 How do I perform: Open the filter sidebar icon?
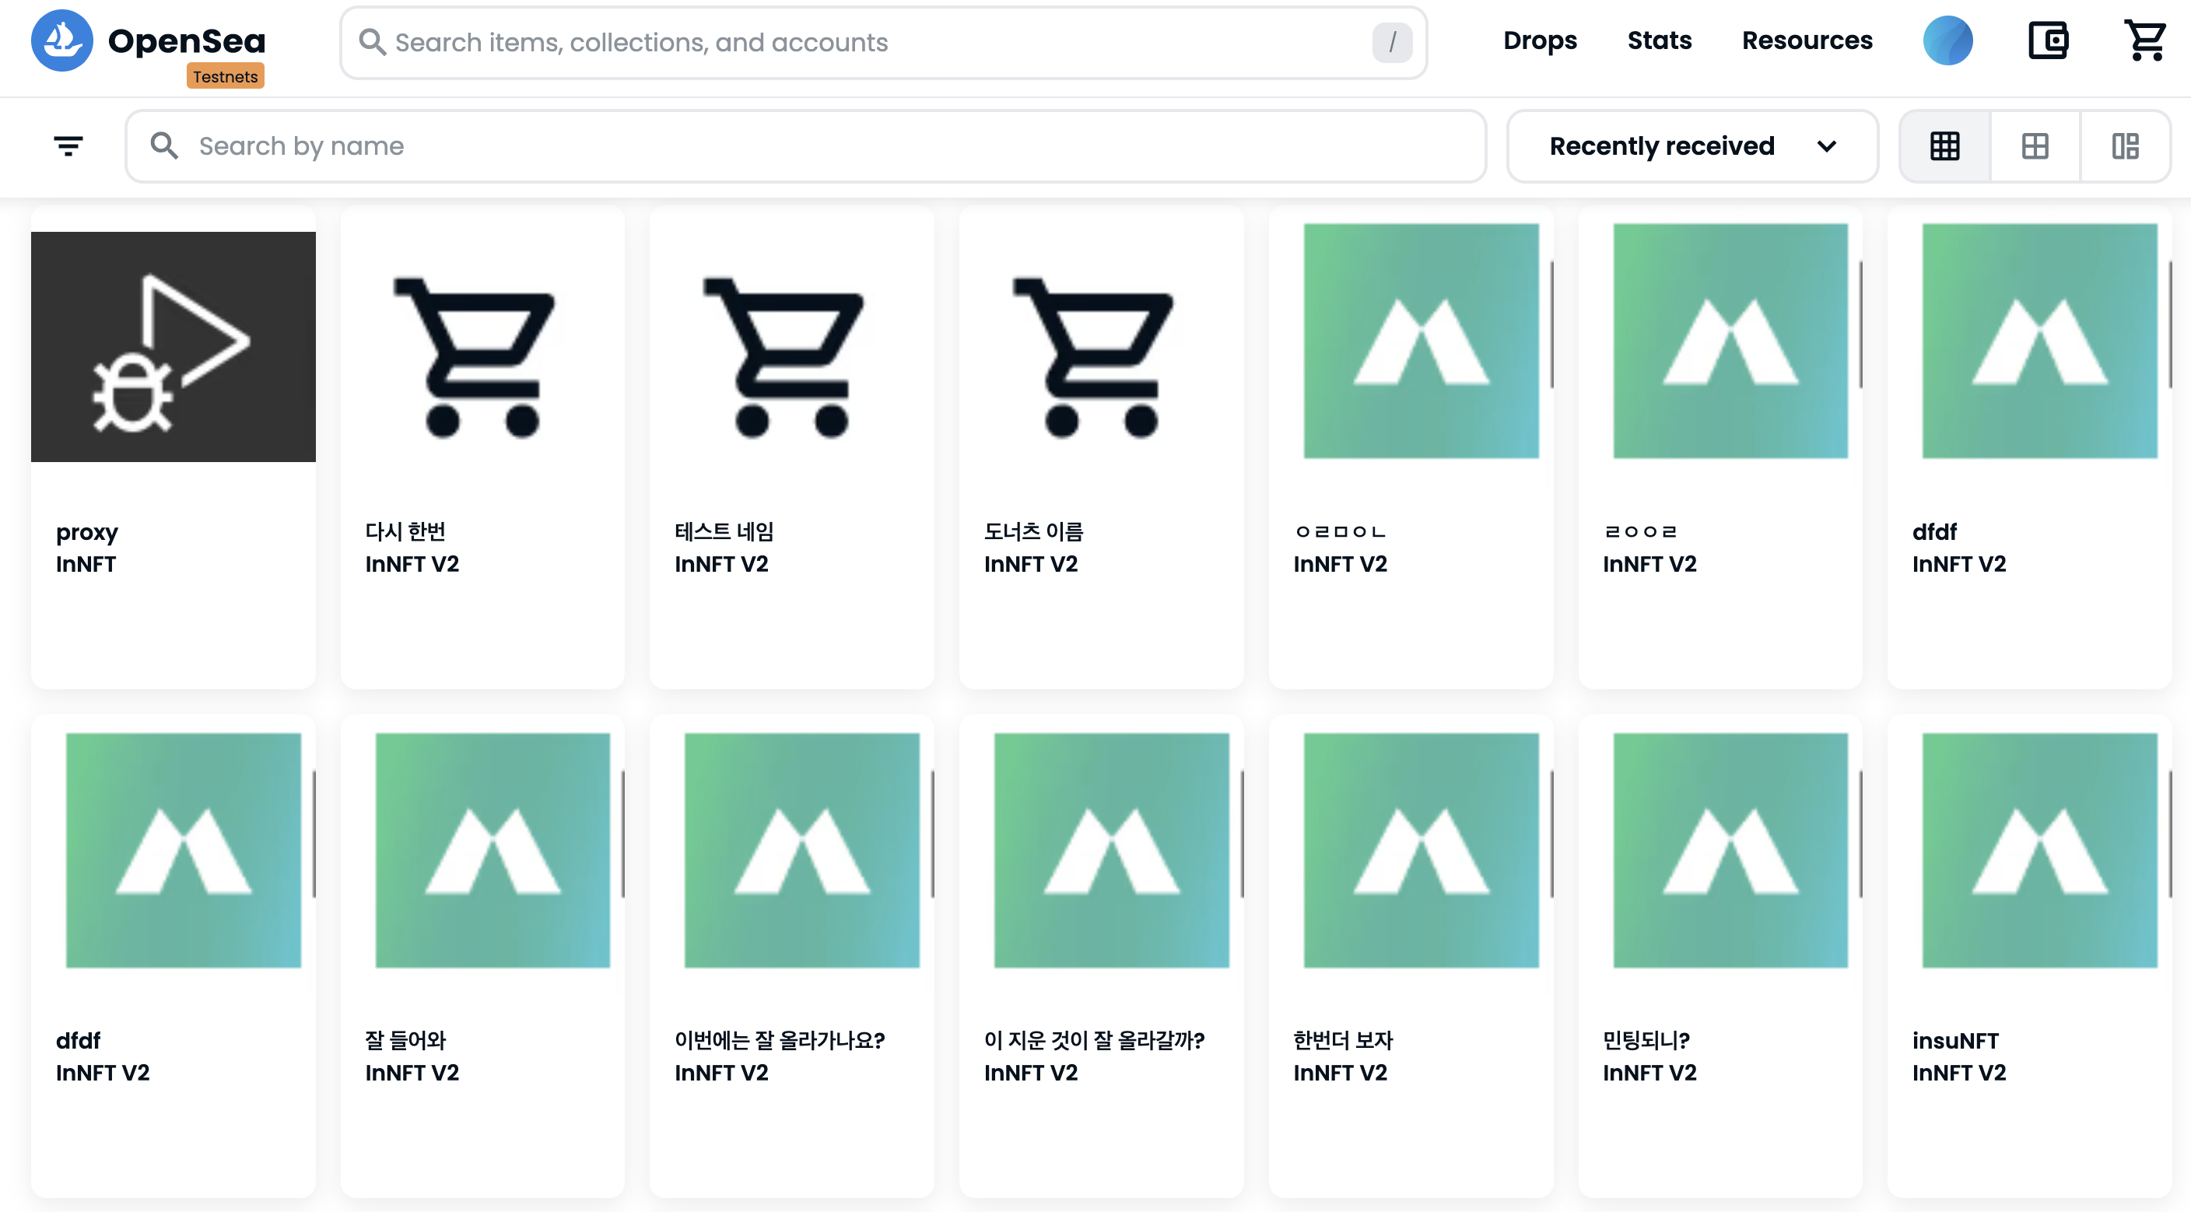pos(68,146)
